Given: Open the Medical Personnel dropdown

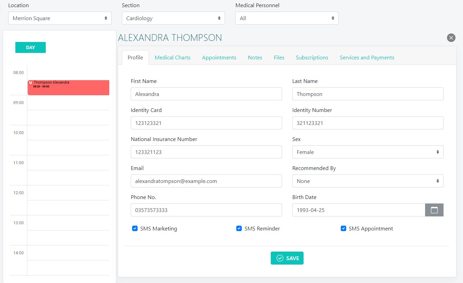Looking at the screenshot, I should click(286, 18).
